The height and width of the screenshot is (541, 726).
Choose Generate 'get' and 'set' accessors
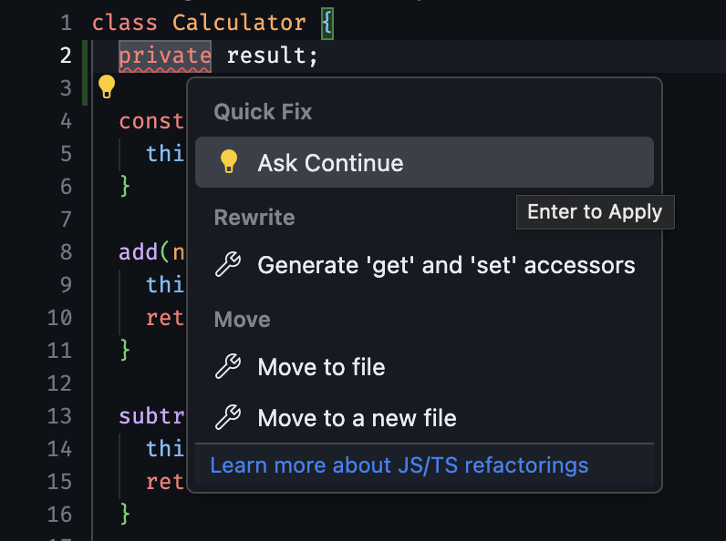click(446, 265)
